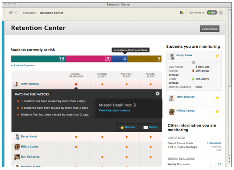The height and width of the screenshot is (170, 234).
Task: Click Jerry Westley's access alert dot
Action: tap(151, 84)
